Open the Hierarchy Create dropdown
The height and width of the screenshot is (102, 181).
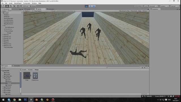pos(4,11)
